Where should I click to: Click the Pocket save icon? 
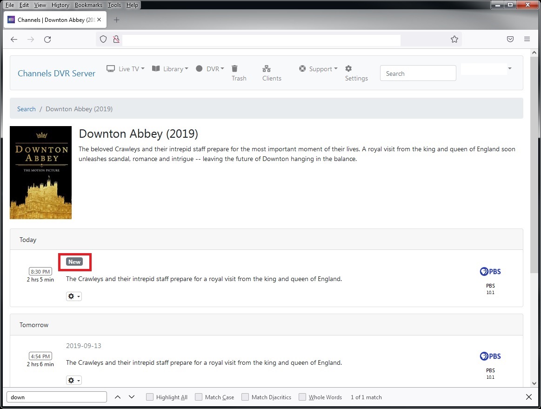(510, 40)
